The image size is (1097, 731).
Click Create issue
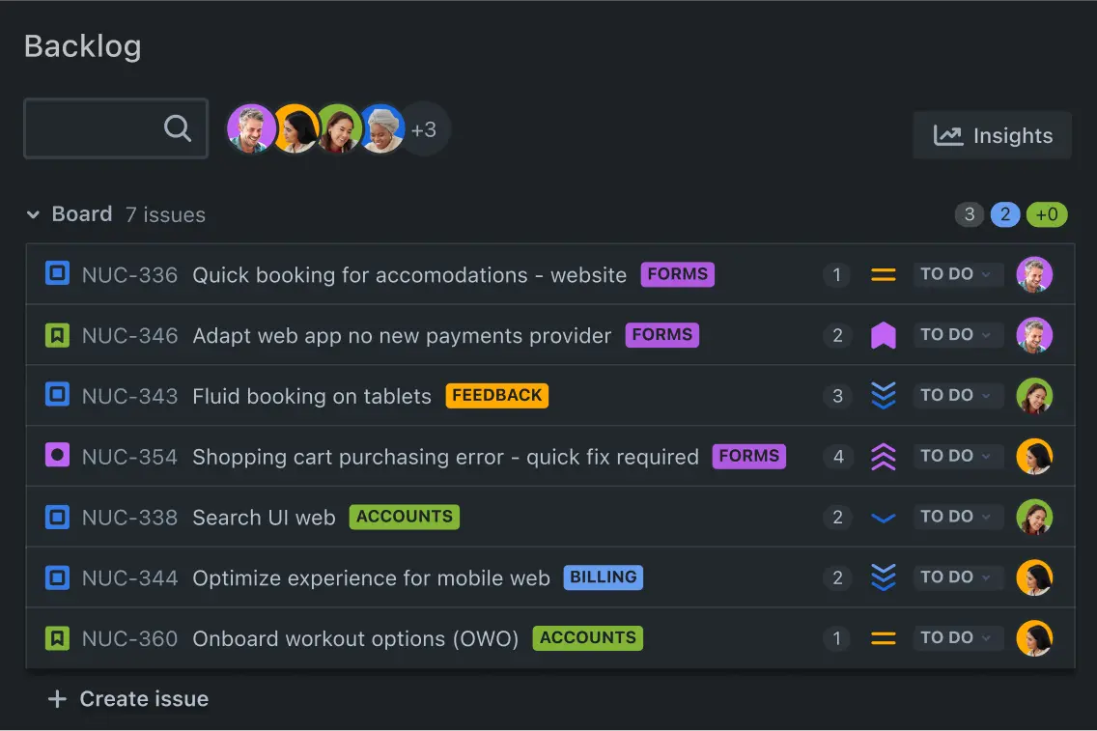click(x=128, y=699)
